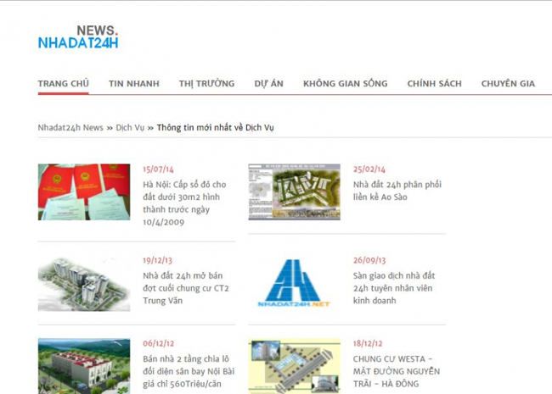The image size is (552, 394).
Task: Click the date 15/07/14
Action: tap(158, 169)
